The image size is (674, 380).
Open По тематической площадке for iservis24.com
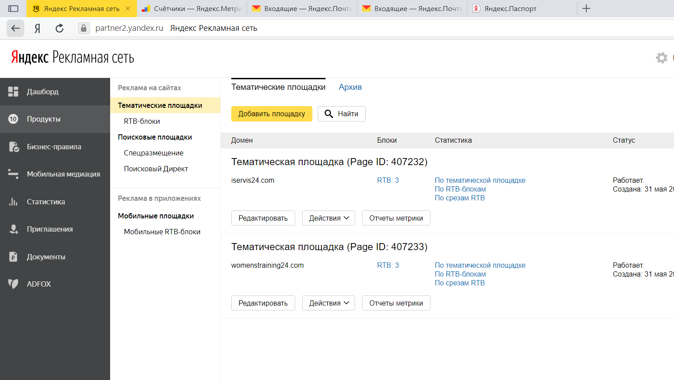[x=480, y=180]
